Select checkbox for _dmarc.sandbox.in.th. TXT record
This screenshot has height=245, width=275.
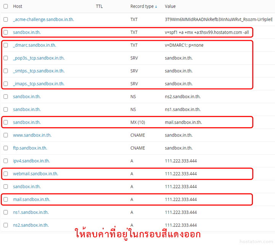tap(5, 45)
